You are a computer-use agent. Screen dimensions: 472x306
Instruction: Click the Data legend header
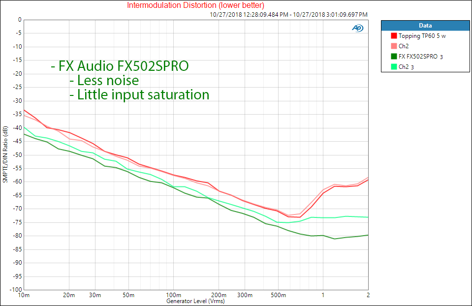pos(425,26)
